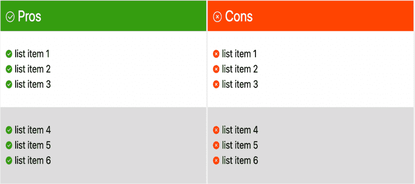Click orange X icon for Cons list item 6

216,161
